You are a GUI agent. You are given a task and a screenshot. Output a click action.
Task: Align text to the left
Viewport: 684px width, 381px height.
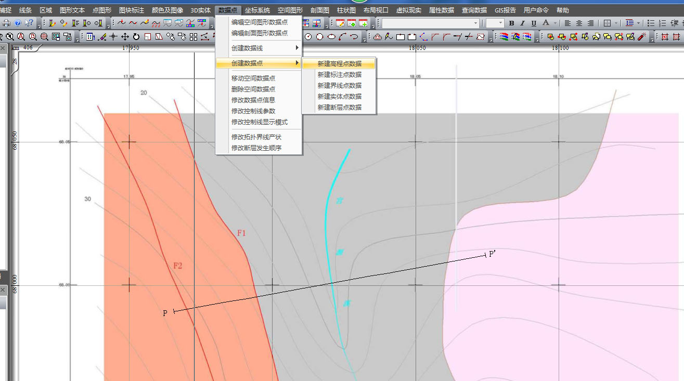567,23
